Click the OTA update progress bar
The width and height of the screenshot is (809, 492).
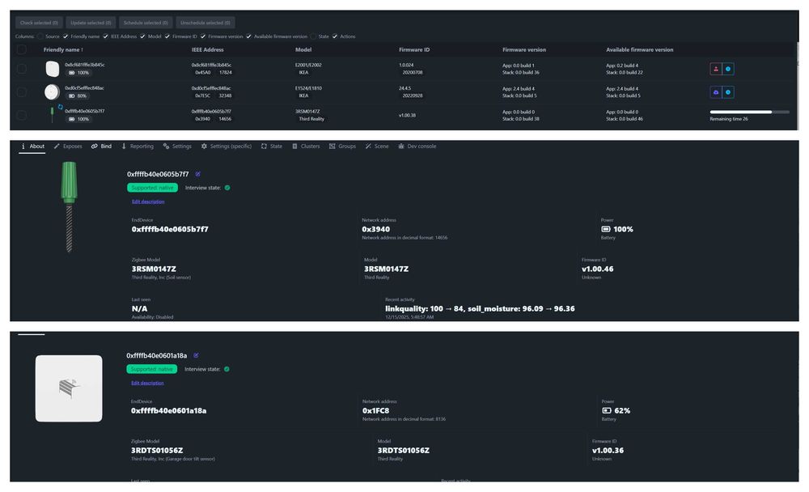pos(749,112)
